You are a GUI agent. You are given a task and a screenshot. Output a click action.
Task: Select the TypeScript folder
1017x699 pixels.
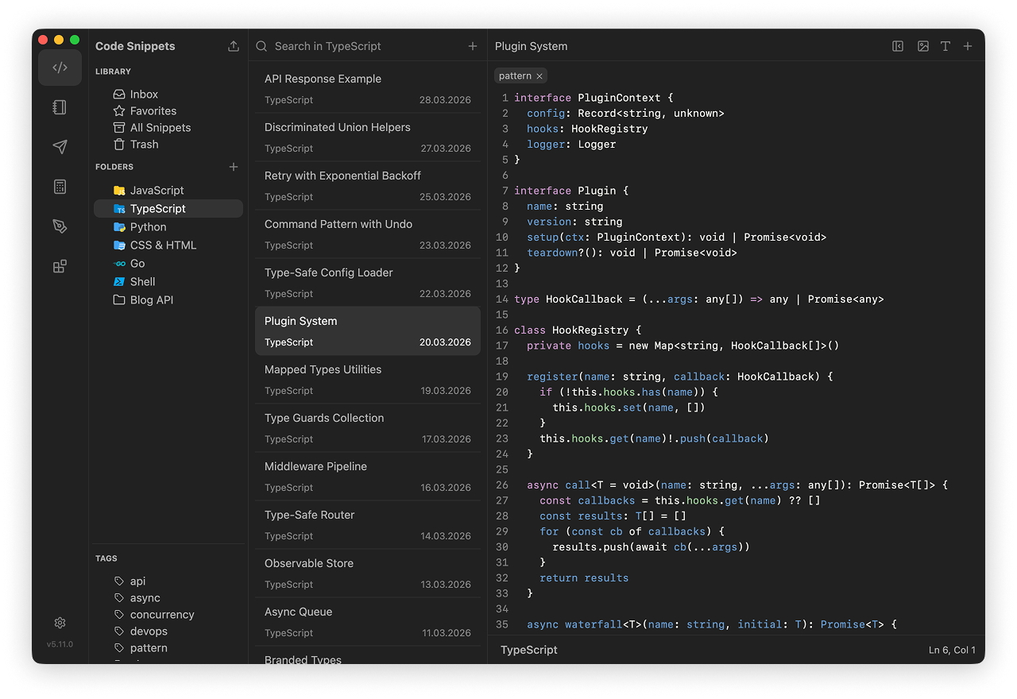[168, 209]
